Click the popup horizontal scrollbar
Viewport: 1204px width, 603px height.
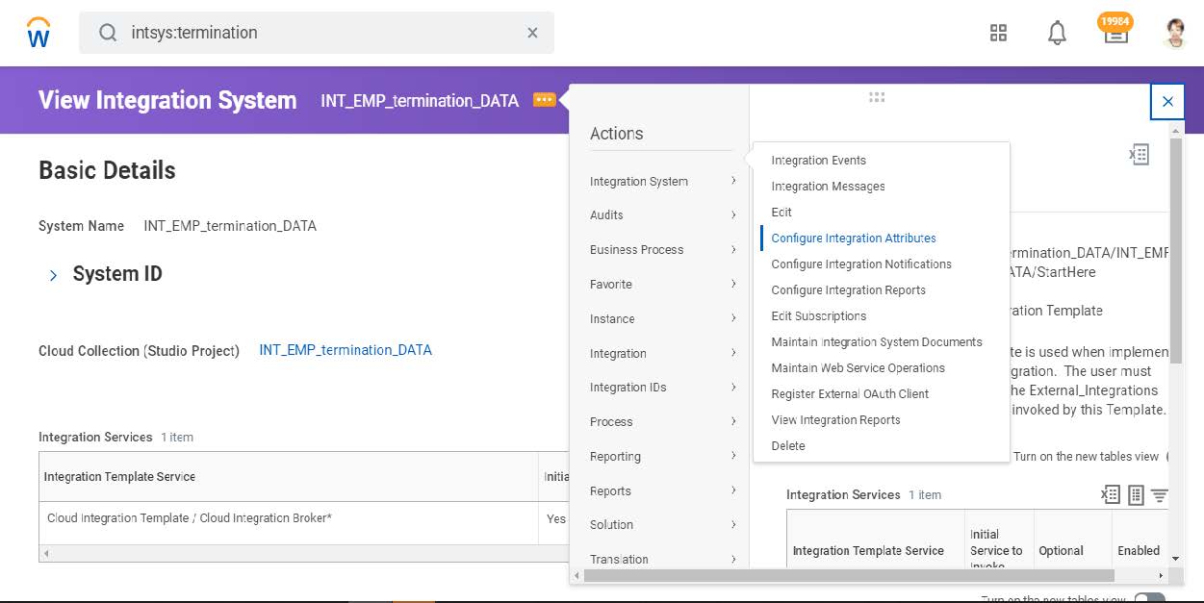[849, 575]
